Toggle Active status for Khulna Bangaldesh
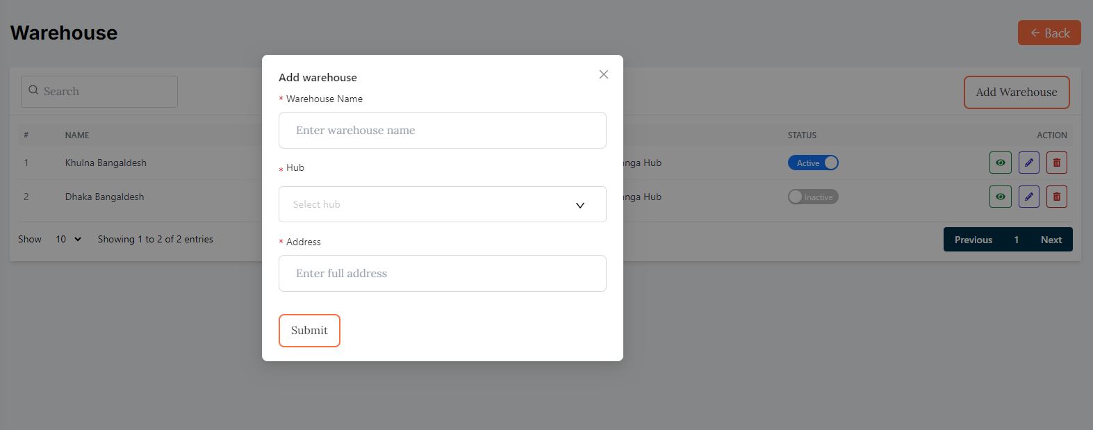The height and width of the screenshot is (430, 1093). coord(813,163)
